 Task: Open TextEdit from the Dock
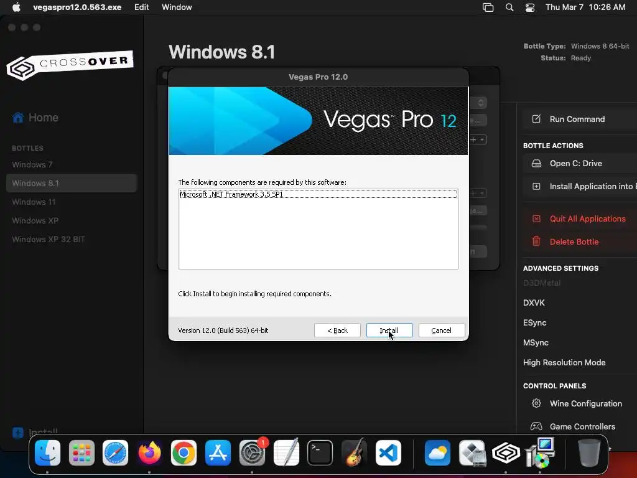[286, 452]
